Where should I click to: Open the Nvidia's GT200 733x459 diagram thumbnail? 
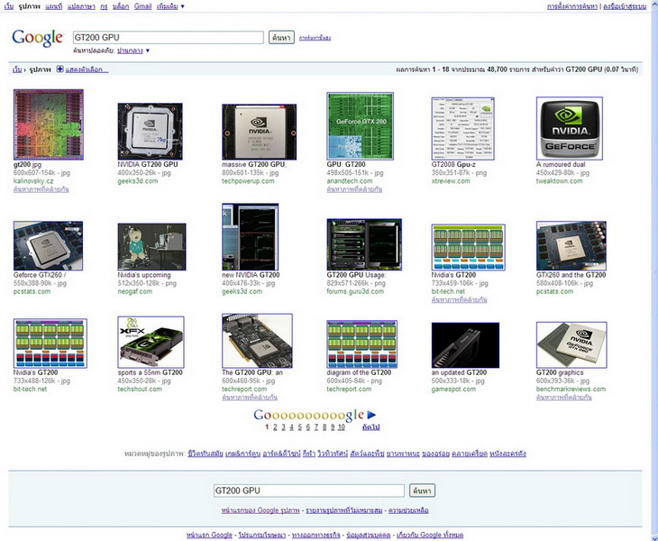tap(469, 247)
